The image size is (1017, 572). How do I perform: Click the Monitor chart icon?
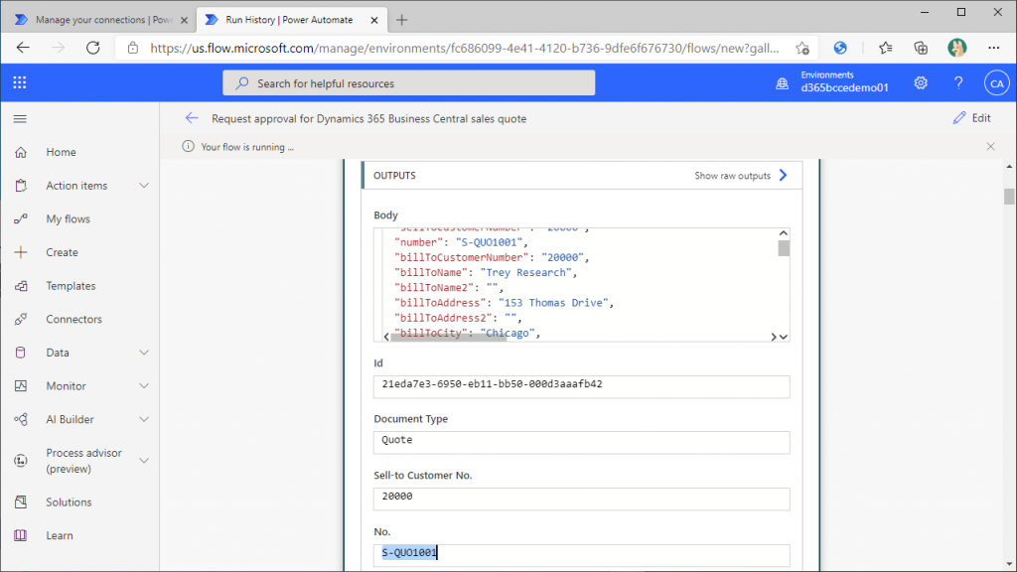point(21,386)
